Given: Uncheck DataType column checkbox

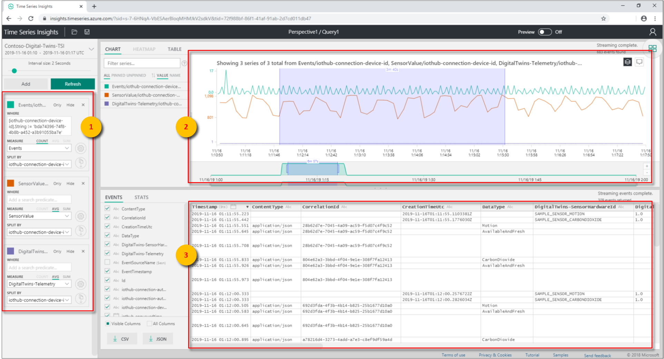Looking at the screenshot, I should click(x=107, y=235).
